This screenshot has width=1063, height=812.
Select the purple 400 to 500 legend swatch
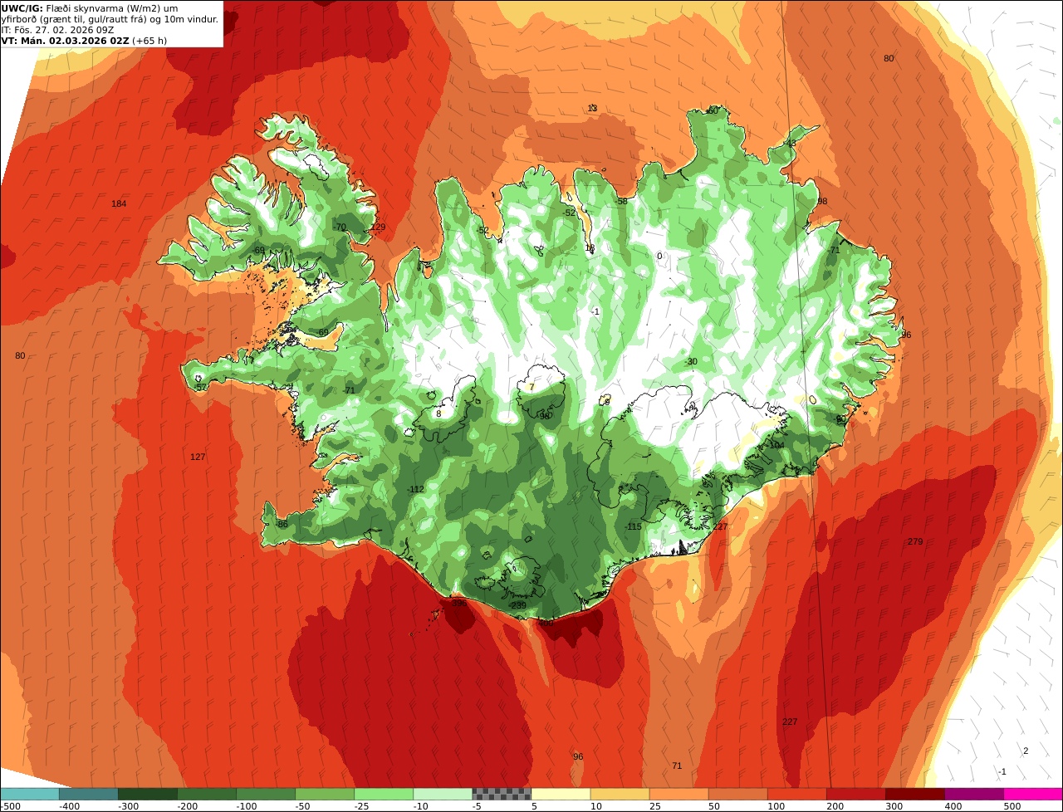click(x=973, y=794)
